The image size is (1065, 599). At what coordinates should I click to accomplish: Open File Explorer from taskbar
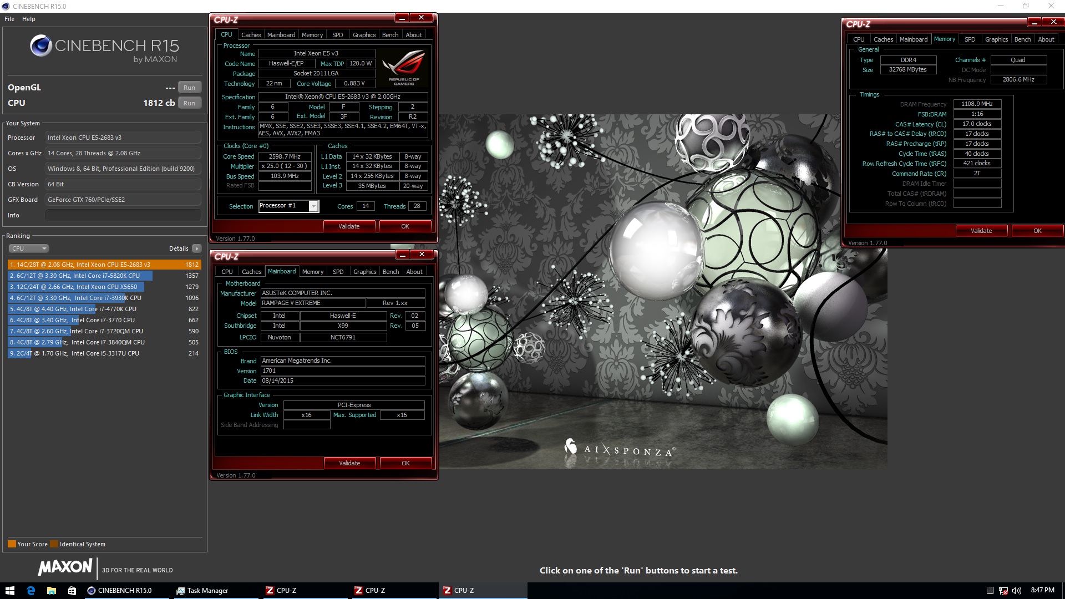pos(52,591)
